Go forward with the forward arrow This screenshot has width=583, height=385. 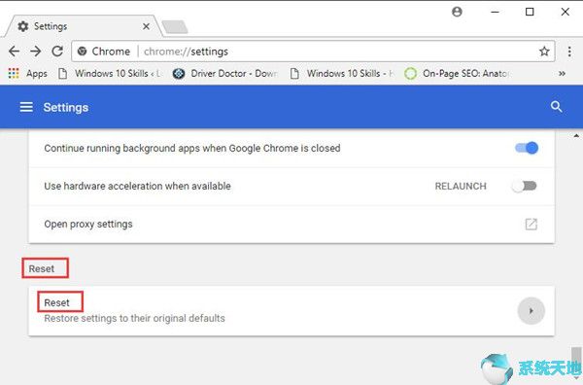pyautogui.click(x=36, y=51)
